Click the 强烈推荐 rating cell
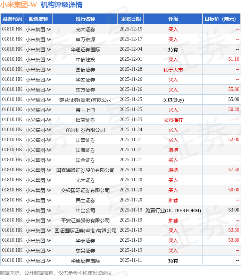 coord(173,120)
